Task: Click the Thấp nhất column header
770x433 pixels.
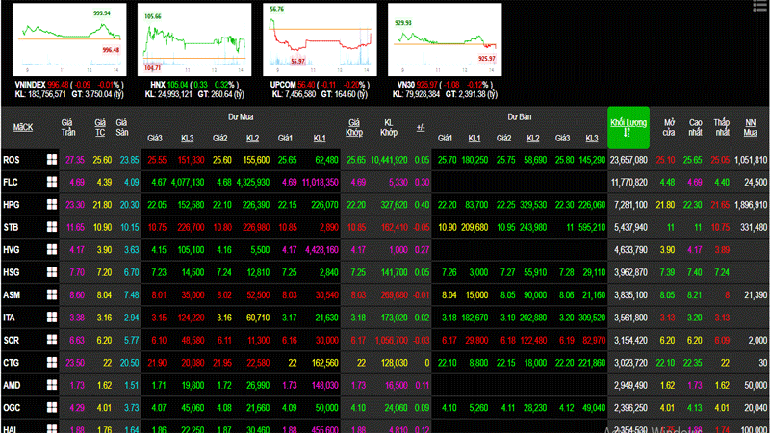Action: coord(722,128)
